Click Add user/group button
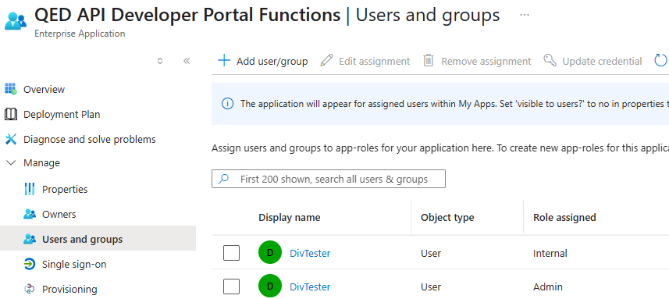The height and width of the screenshot is (299, 669). tap(263, 61)
